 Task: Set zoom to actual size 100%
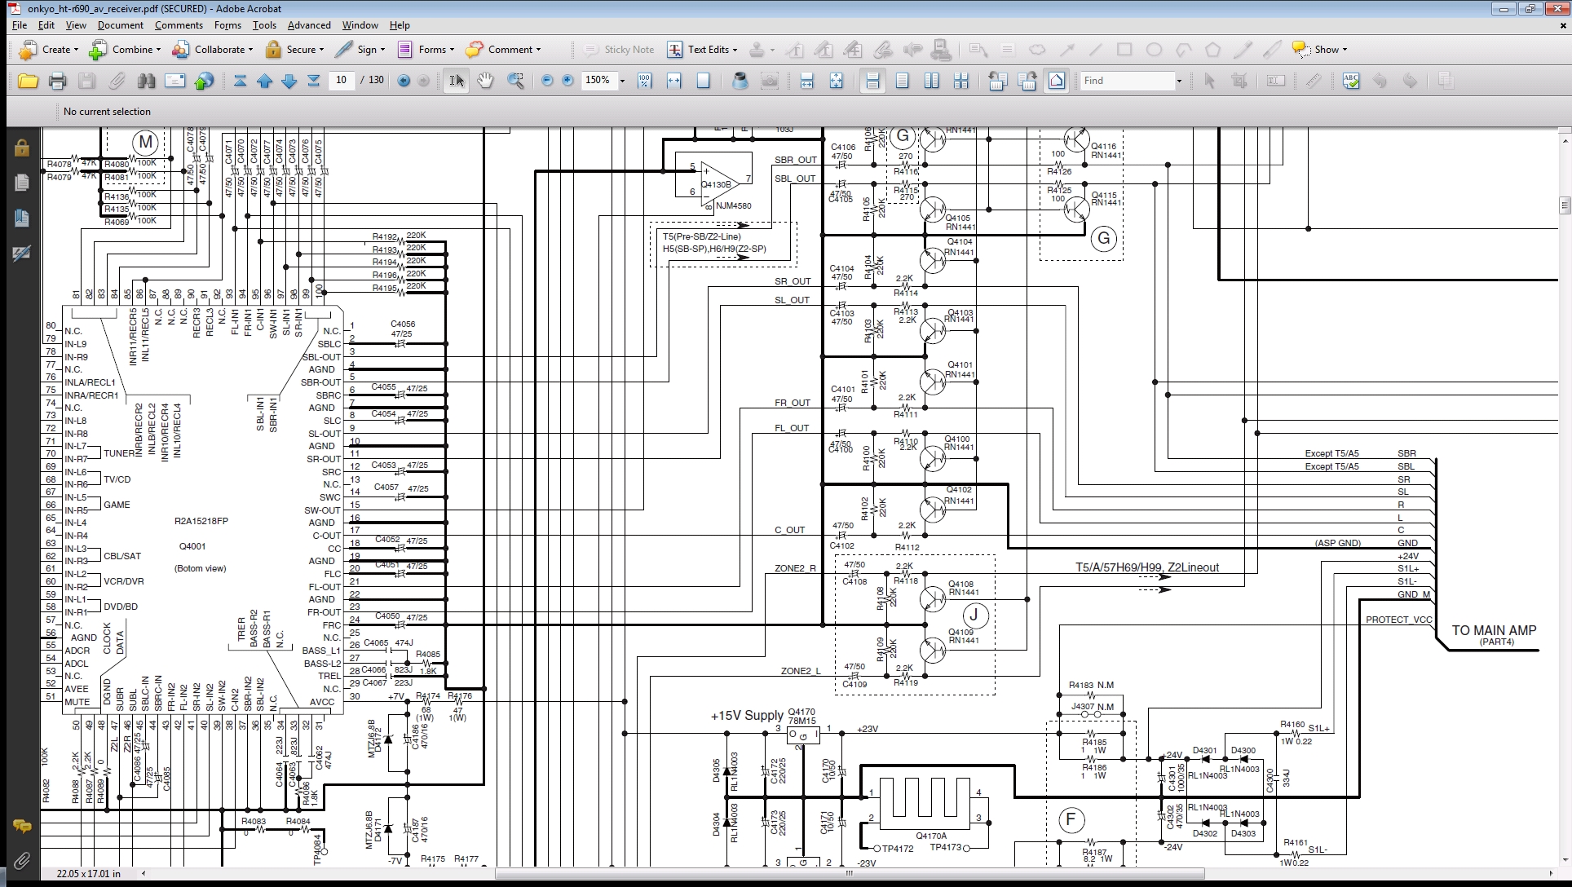coord(645,81)
